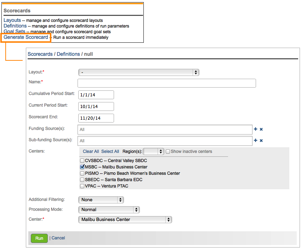
Task: Enable Show inactive centers checkbox
Action: (168, 151)
